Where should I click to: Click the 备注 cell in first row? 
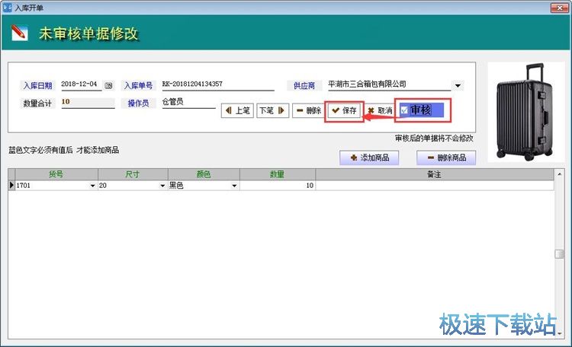tap(435, 186)
